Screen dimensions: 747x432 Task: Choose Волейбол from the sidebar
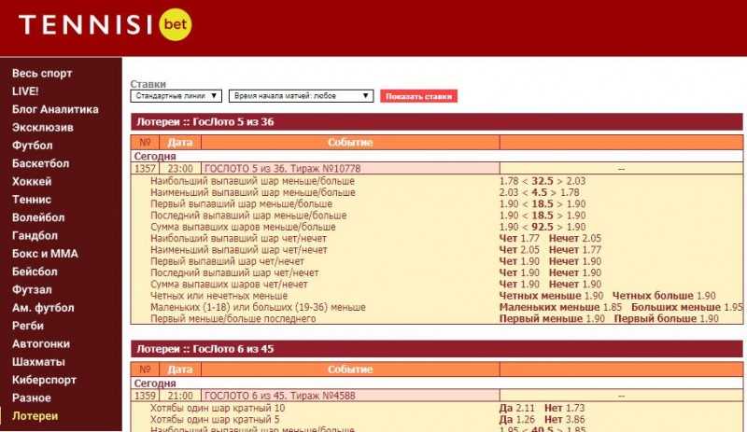coord(38,217)
